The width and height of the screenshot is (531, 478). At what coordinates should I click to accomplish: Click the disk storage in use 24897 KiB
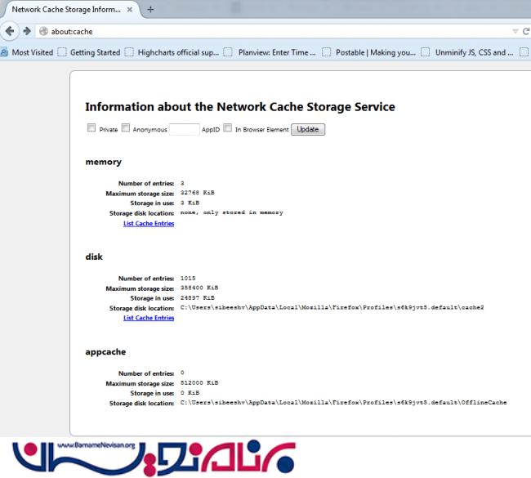point(198,297)
